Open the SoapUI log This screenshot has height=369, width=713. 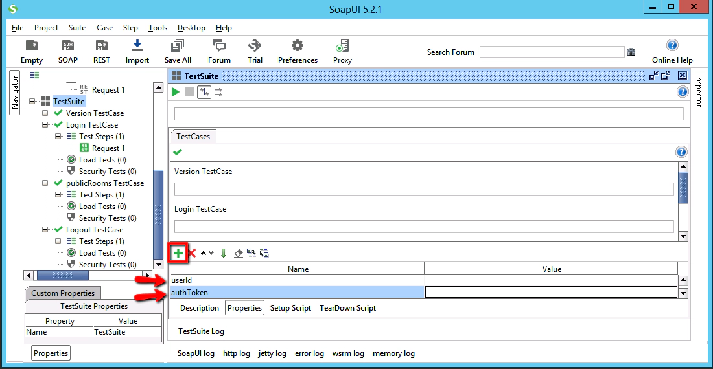(x=196, y=353)
